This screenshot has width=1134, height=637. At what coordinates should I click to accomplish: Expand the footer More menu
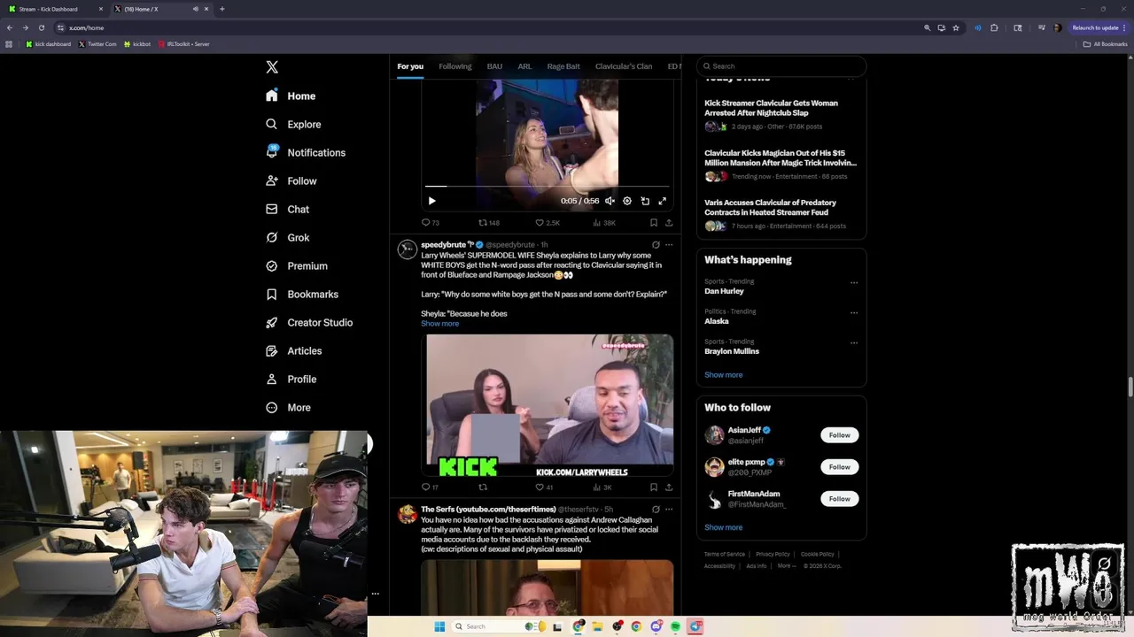[786, 566]
